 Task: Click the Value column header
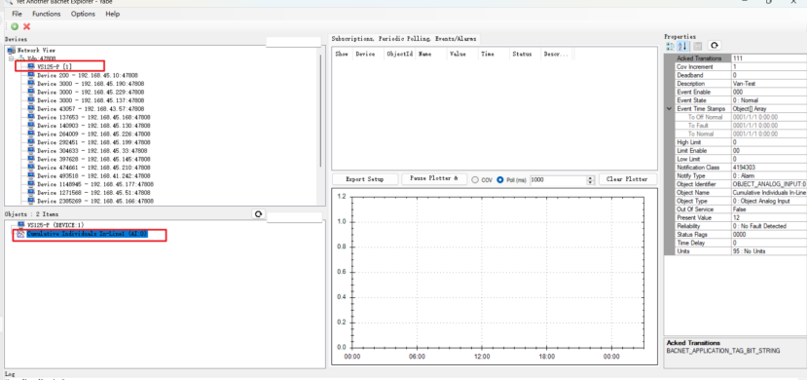(x=461, y=54)
